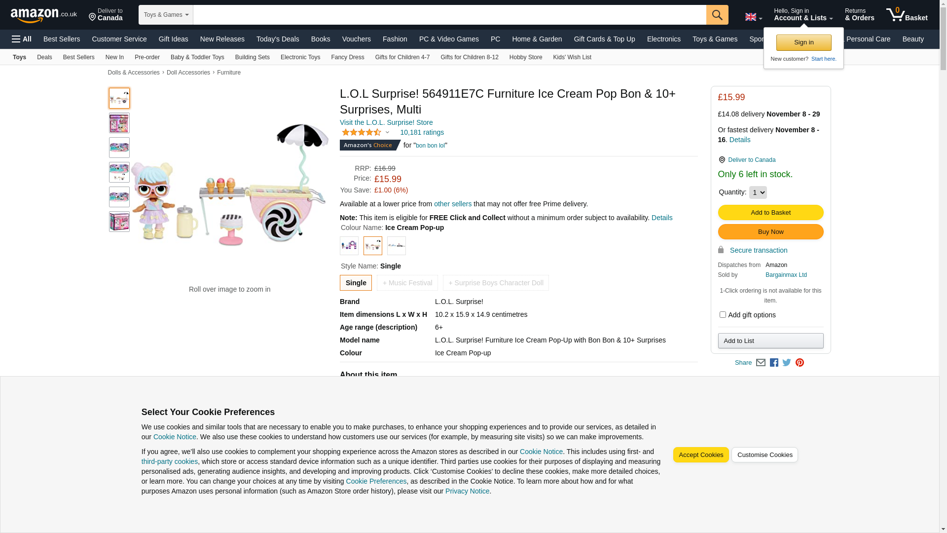947x533 pixels.
Task: Share via email envelope icon
Action: [761, 363]
